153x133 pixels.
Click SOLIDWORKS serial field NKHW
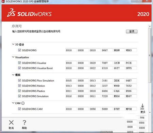119,50
